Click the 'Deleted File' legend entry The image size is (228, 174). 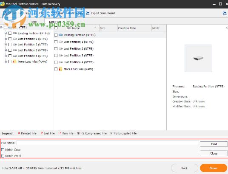[27, 133]
